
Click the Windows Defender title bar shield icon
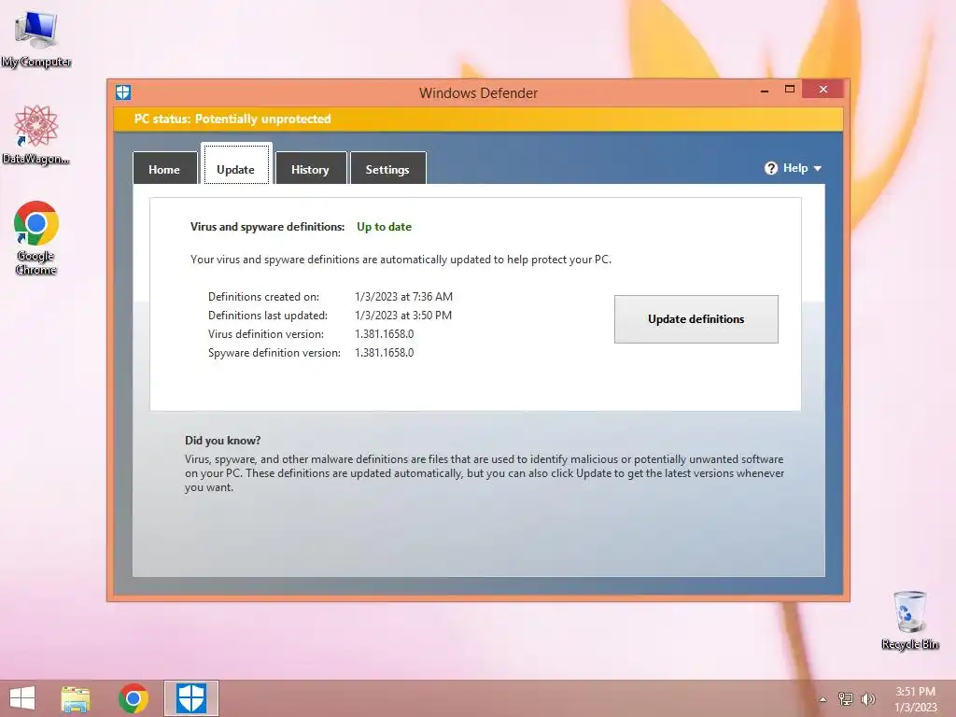[123, 92]
